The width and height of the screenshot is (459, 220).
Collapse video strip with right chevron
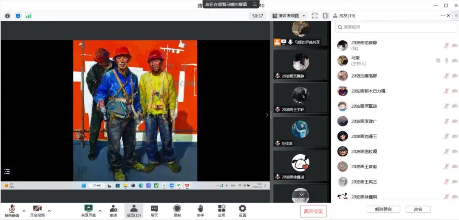[x=267, y=115]
